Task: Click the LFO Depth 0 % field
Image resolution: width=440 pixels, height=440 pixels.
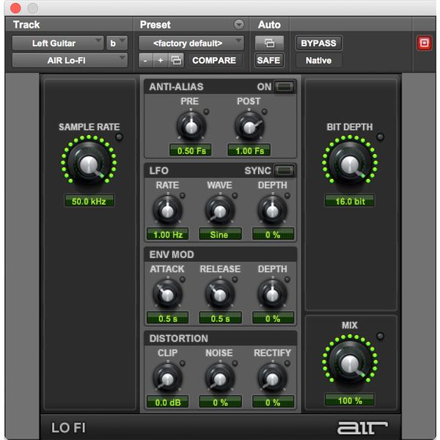Action: tap(273, 234)
